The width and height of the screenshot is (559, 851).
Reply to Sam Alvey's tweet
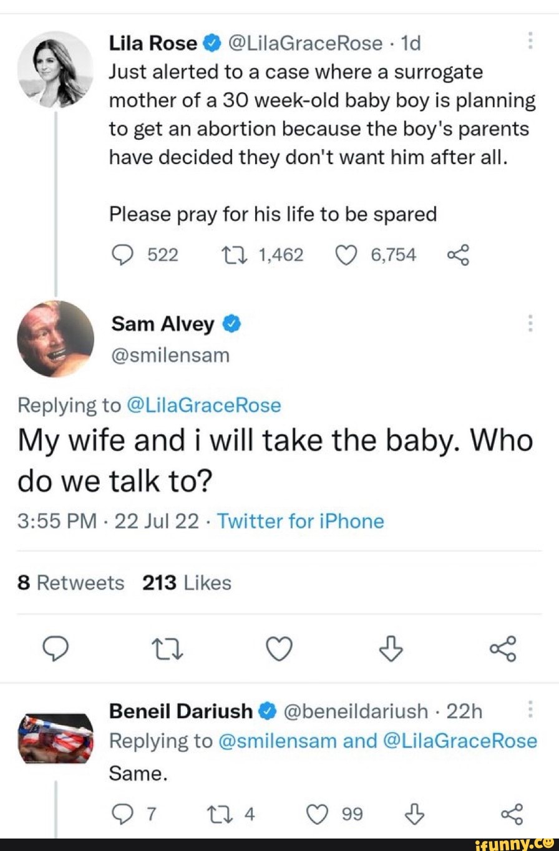56,650
